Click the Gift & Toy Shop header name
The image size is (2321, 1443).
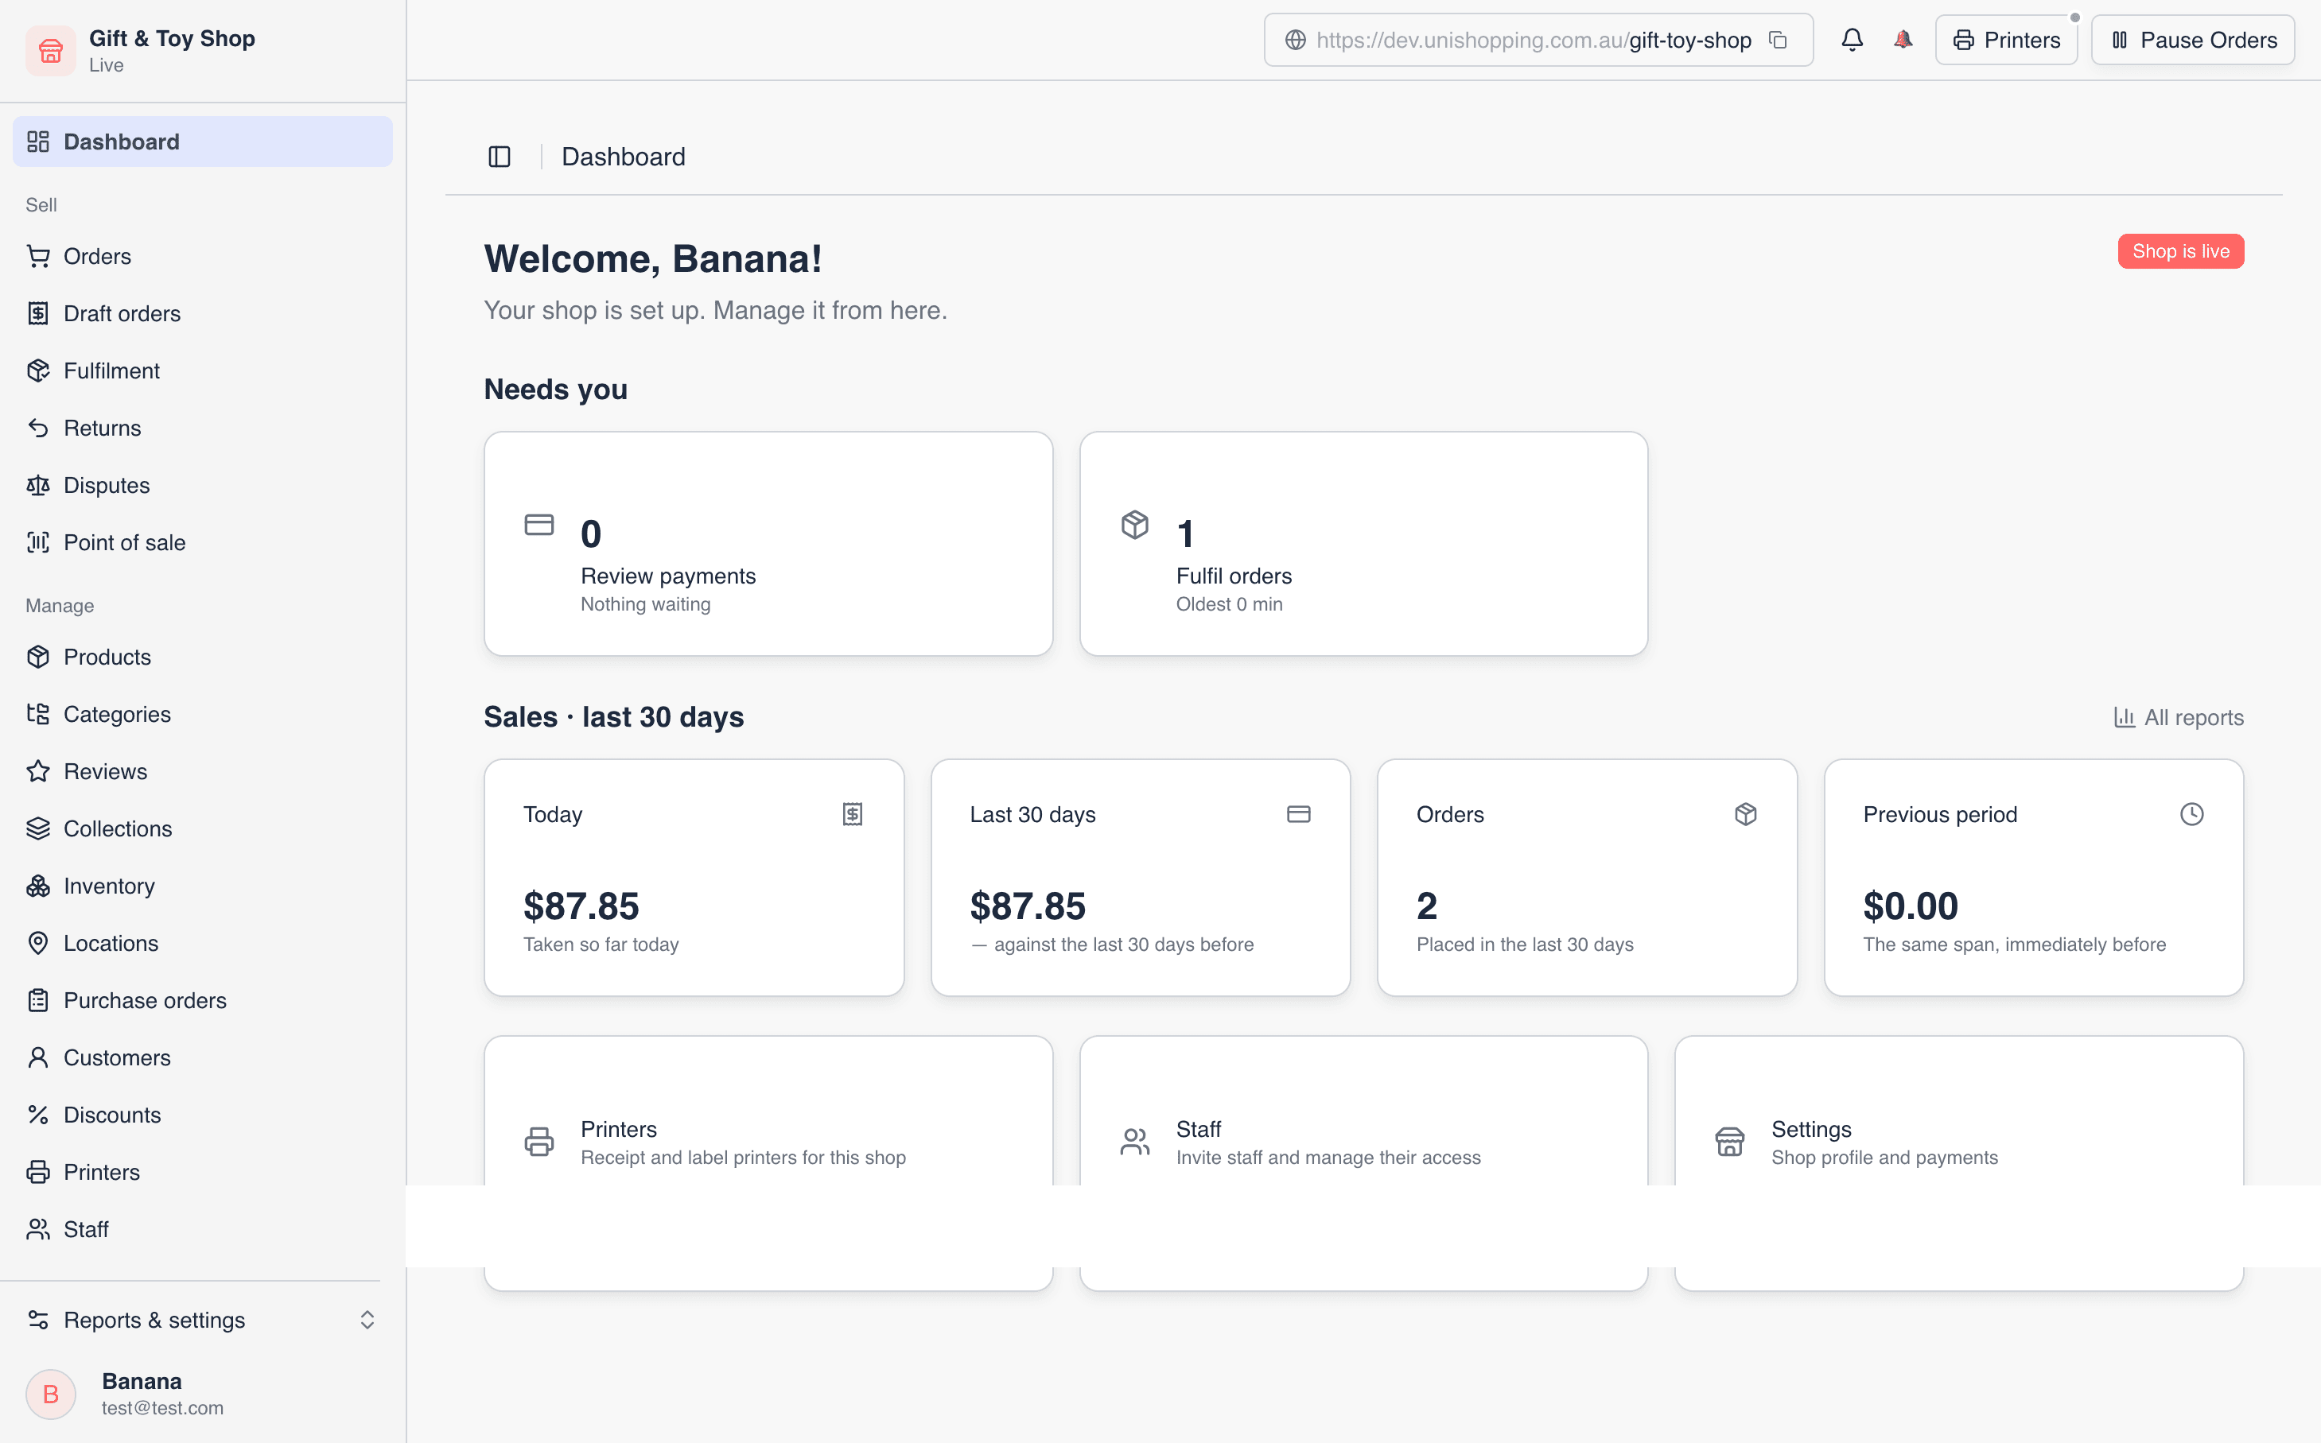pyautogui.click(x=172, y=38)
